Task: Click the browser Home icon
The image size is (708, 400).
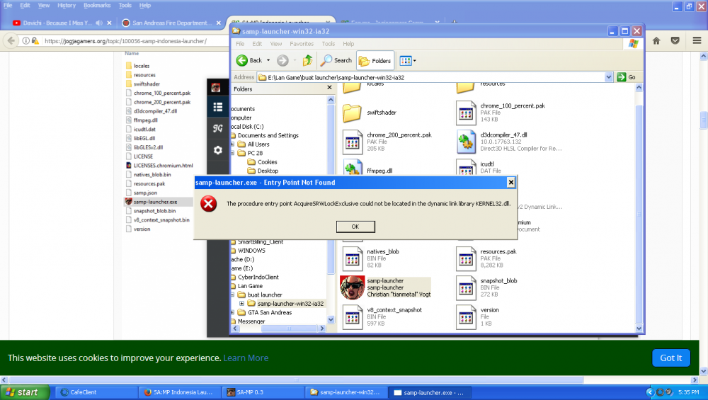Action: pyautogui.click(x=656, y=40)
